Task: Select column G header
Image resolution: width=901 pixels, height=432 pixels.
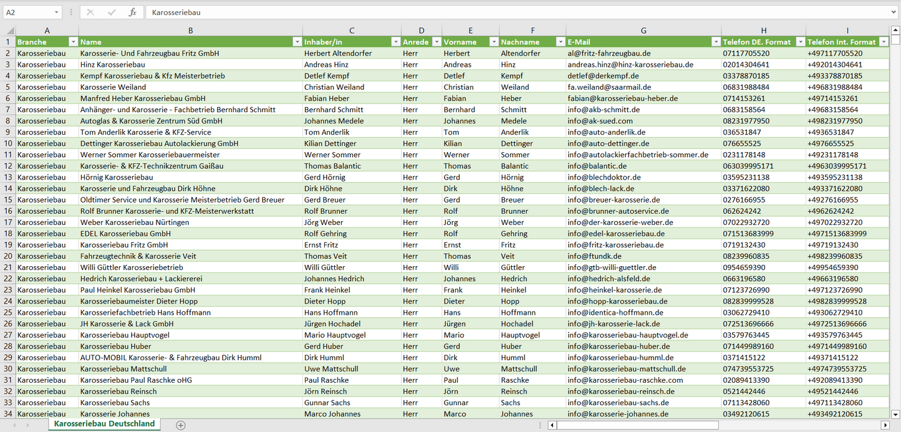Action: 643,31
